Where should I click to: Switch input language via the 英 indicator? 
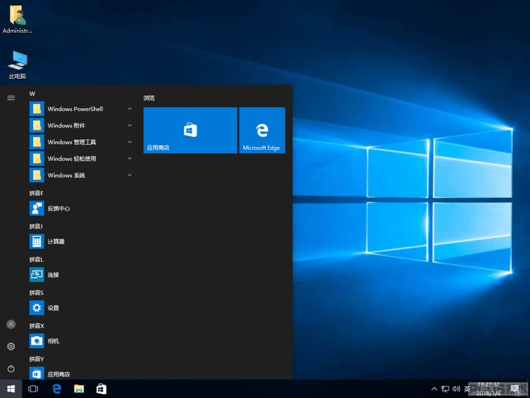[467, 389]
